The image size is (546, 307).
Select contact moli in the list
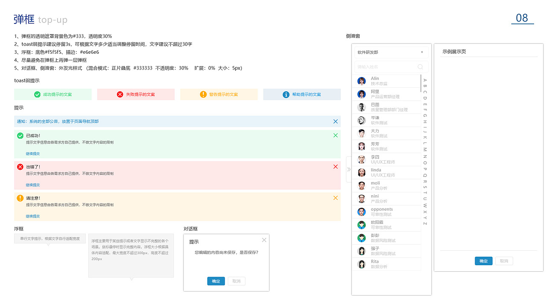(386, 185)
